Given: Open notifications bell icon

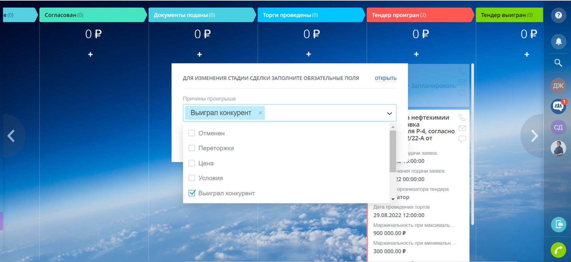Looking at the screenshot, I should tap(558, 41).
